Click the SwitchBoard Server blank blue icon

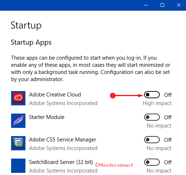[18, 166]
